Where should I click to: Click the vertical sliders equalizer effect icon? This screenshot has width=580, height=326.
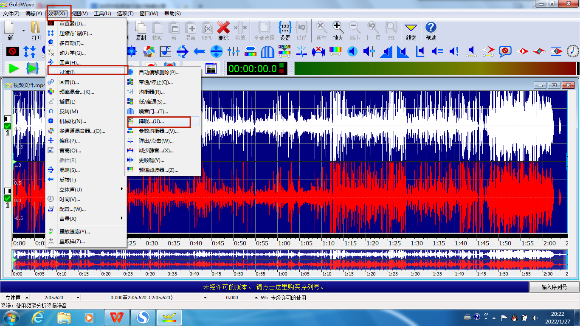click(x=234, y=52)
